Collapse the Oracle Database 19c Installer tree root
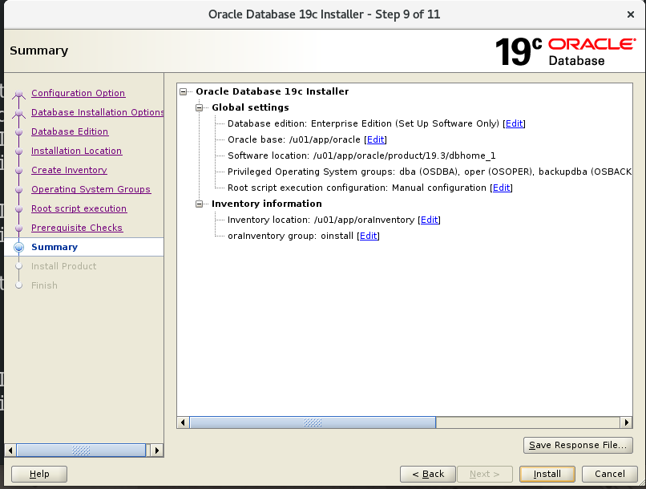 coord(184,92)
